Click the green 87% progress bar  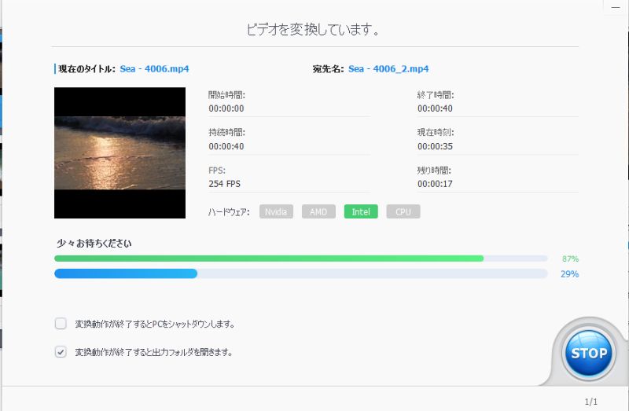click(x=301, y=259)
